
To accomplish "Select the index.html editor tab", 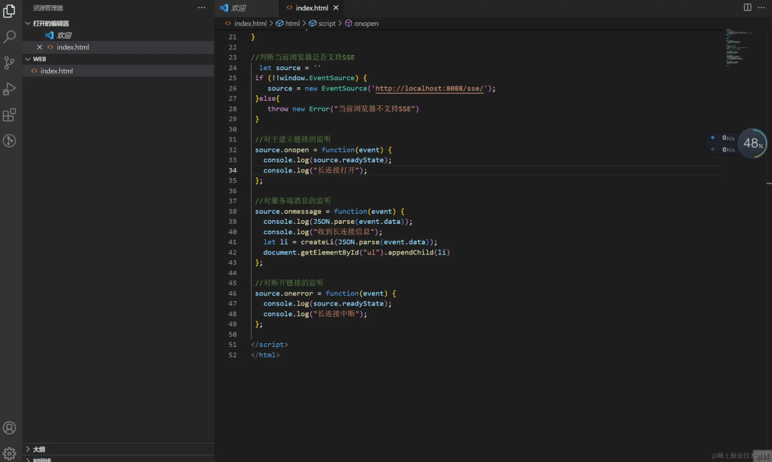I will pyautogui.click(x=312, y=8).
